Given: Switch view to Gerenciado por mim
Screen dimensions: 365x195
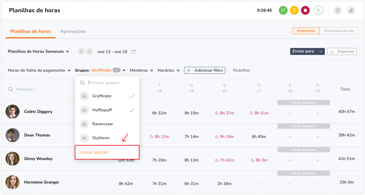Looking at the screenshot, I should click(x=339, y=31).
